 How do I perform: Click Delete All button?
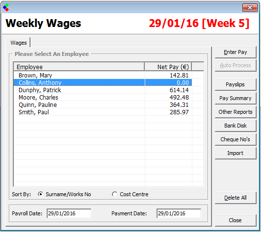coord(235,198)
